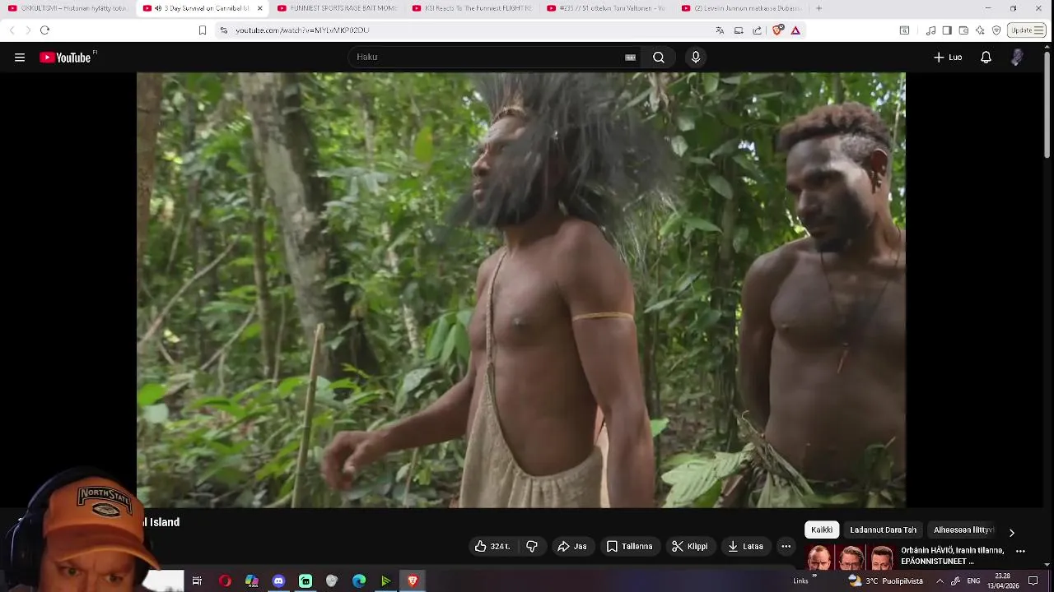
Task: Open more actions ellipsis under video
Action: (x=786, y=547)
